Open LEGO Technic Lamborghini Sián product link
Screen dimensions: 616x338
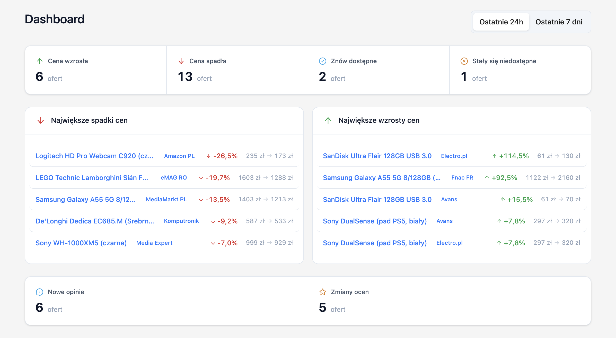click(x=92, y=178)
